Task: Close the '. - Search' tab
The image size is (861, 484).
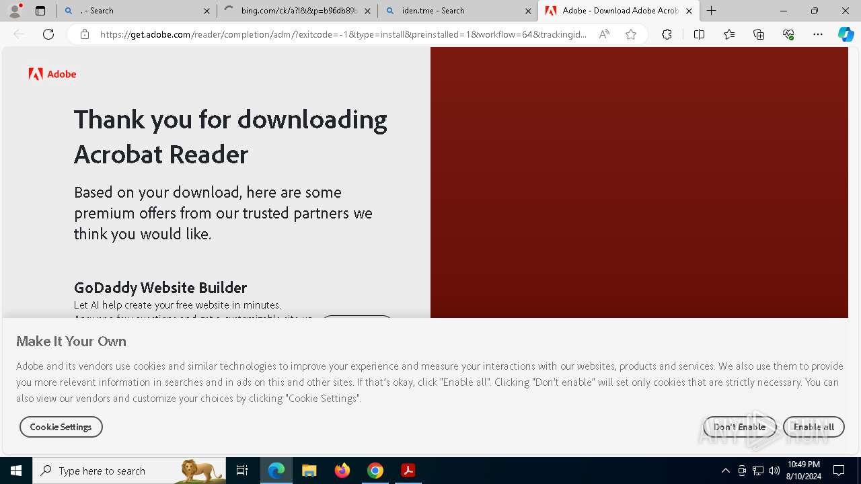Action: (207, 11)
